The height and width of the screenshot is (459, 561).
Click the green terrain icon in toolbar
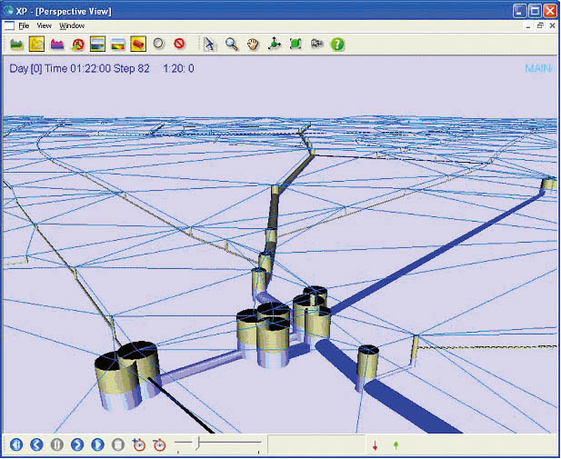click(16, 44)
